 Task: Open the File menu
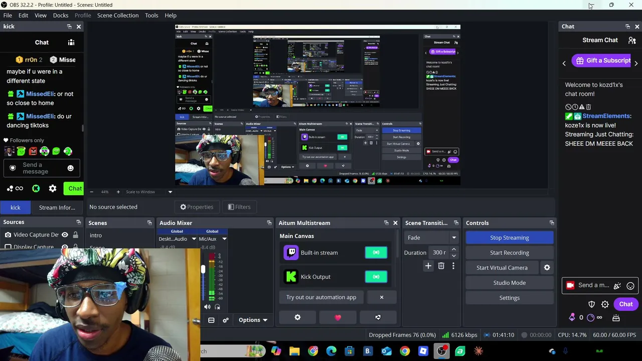coord(8,16)
